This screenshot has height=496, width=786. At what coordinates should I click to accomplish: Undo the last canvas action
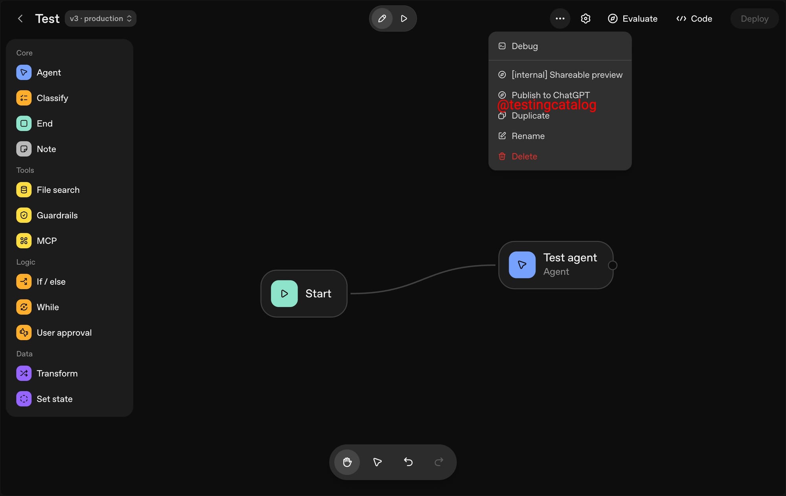tap(408, 462)
